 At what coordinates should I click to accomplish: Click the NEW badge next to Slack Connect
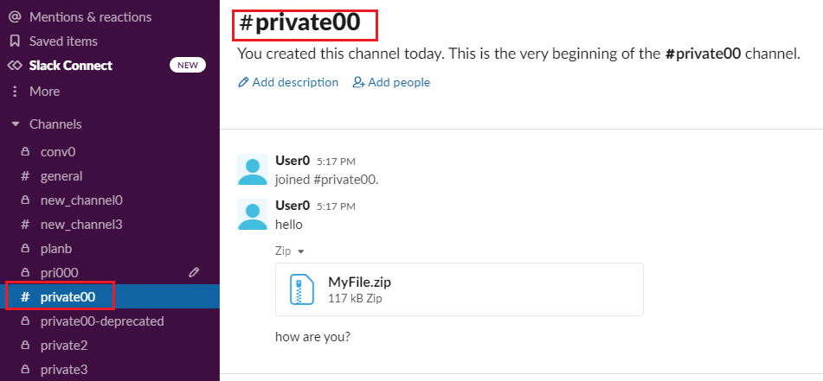(188, 66)
